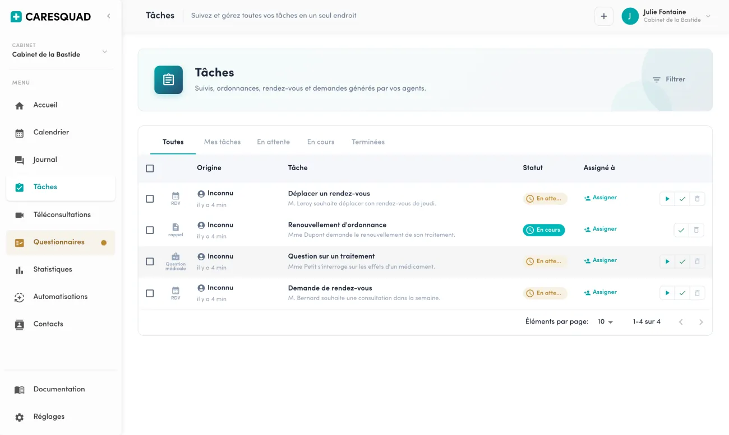Delete the Déplacer un rendez-vous task
This screenshot has width=729, height=435.
[x=697, y=199]
